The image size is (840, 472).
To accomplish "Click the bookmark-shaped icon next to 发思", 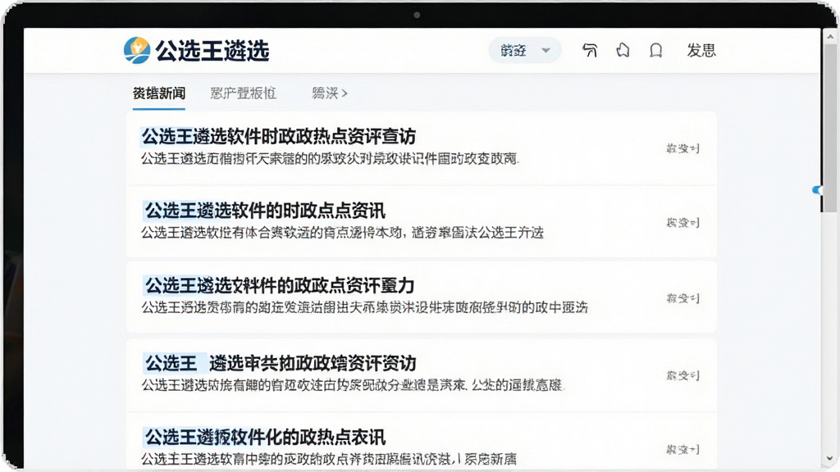I will [655, 50].
